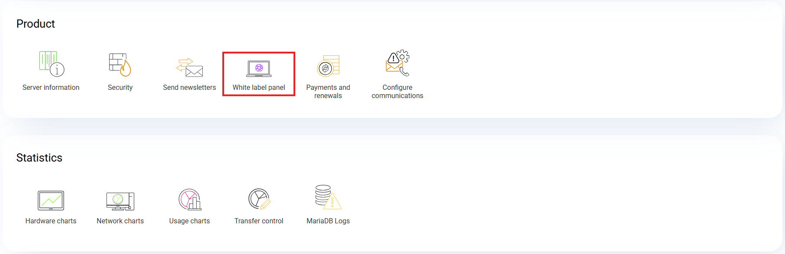Click the "Server information" text label
Viewport: 785px width, 254px height.
click(x=51, y=88)
